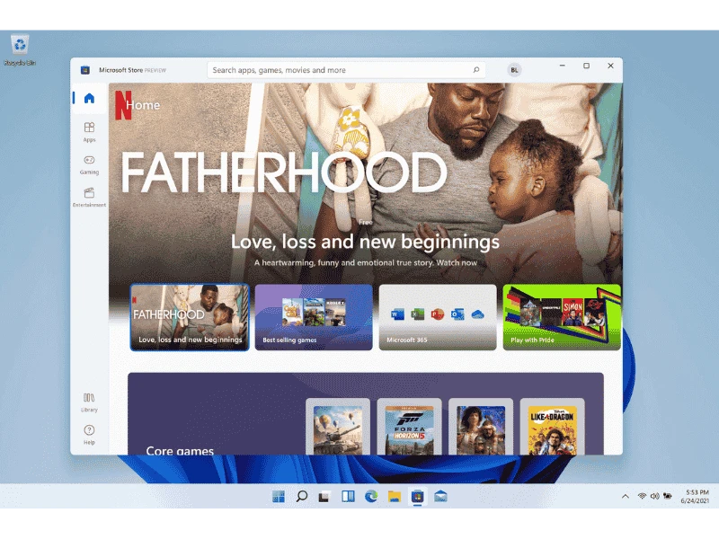
Task: Open Help in the Store sidebar
Action: tap(89, 435)
